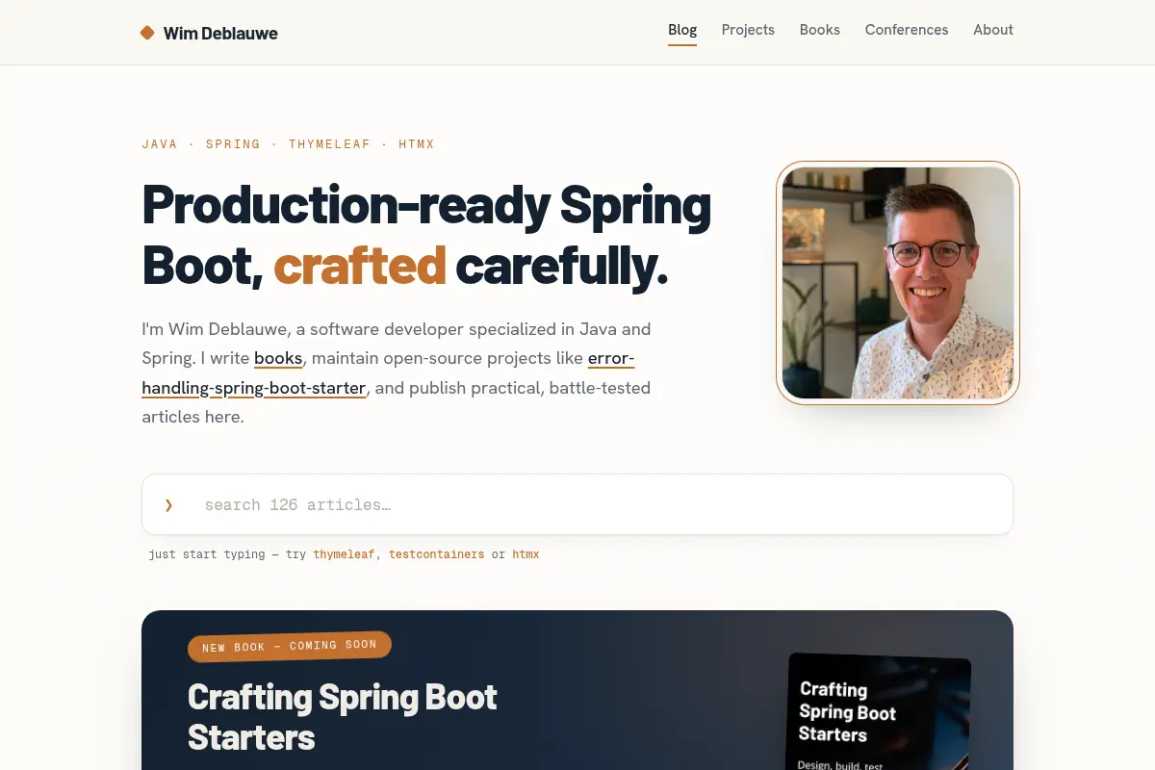The width and height of the screenshot is (1155, 770).
Task: Click the 'New Book – Coming Soon' badge
Action: (290, 647)
